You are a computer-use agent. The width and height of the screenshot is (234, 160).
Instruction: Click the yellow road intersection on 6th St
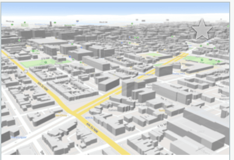tap(74, 114)
